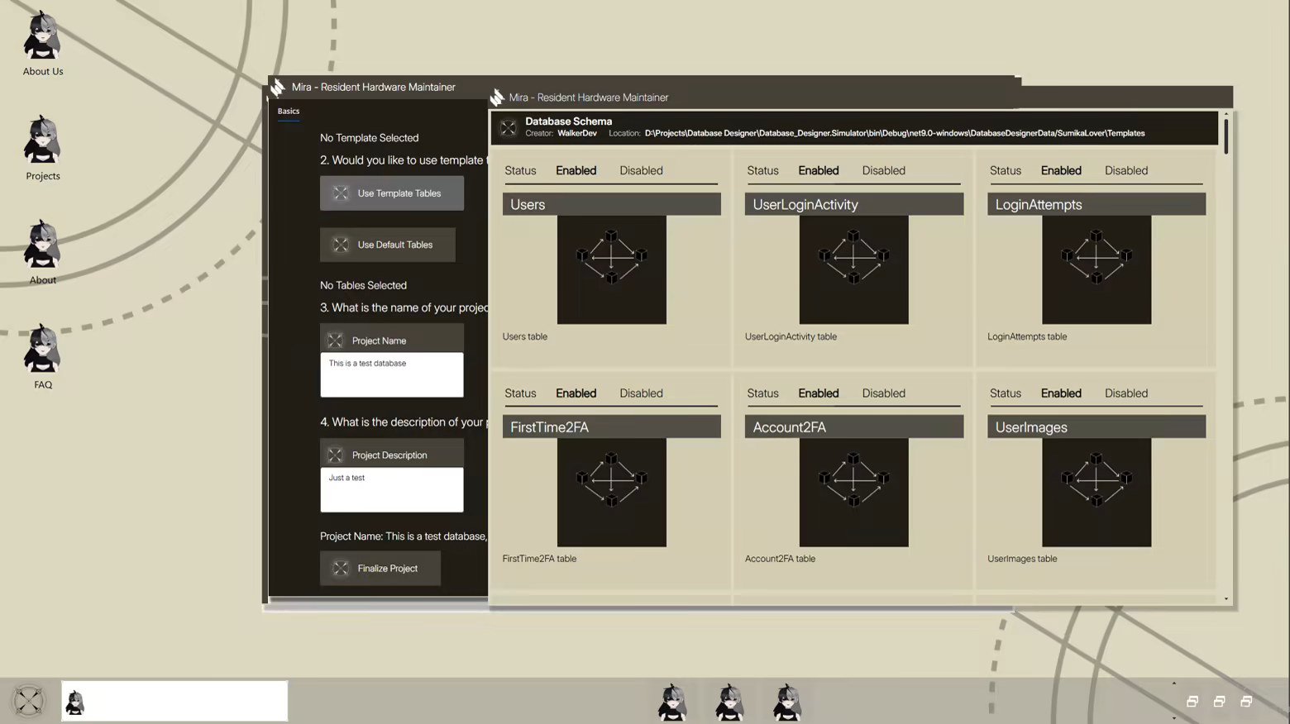Set LoginAttempts table status to Disabled
Image resolution: width=1290 pixels, height=724 pixels.
[1125, 171]
